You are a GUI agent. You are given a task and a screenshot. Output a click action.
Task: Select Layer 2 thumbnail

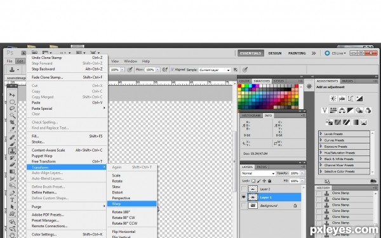[x=253, y=189]
